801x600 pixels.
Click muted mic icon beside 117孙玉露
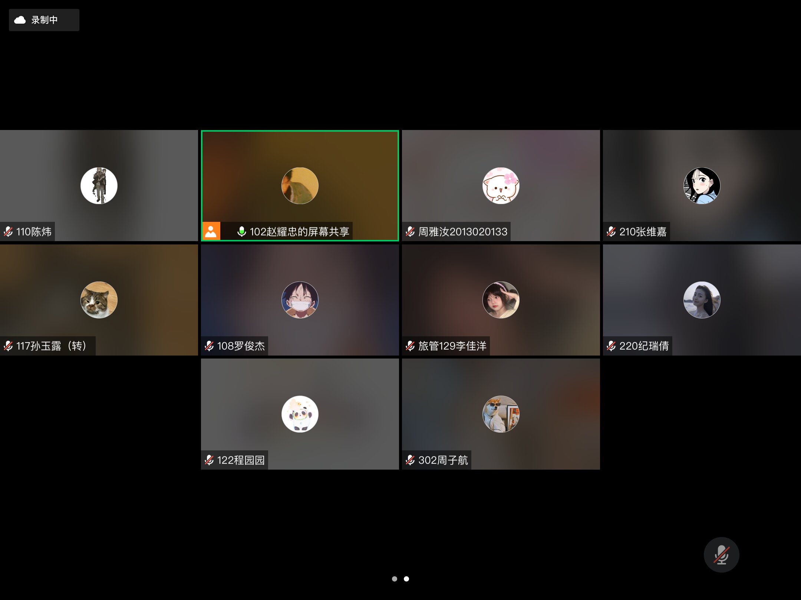pyautogui.click(x=8, y=346)
